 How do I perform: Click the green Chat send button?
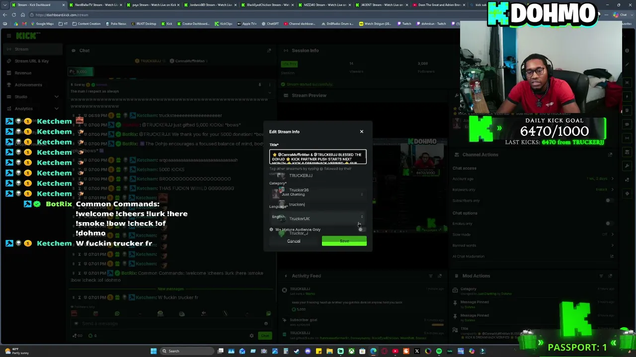click(265, 336)
